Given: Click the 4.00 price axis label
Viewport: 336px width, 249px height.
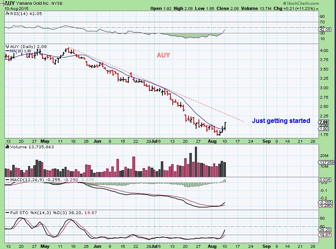Looking at the screenshot, I should click(x=324, y=51).
